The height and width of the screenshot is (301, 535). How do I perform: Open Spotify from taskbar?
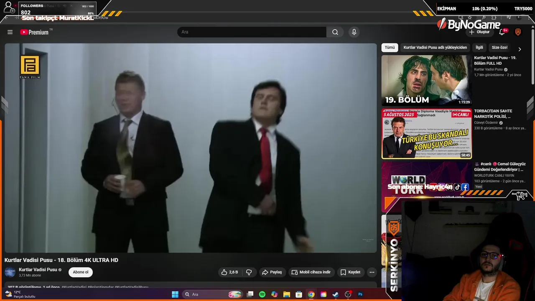[262, 294]
